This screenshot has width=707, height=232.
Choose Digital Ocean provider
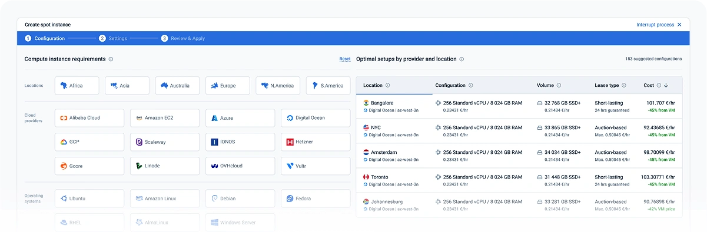coord(316,118)
